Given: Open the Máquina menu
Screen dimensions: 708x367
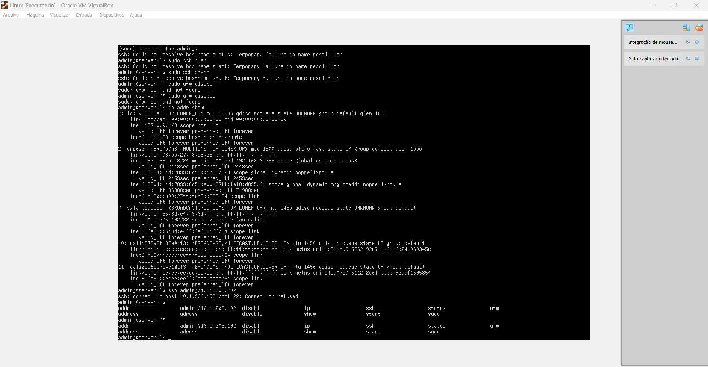Looking at the screenshot, I should tap(35, 15).
